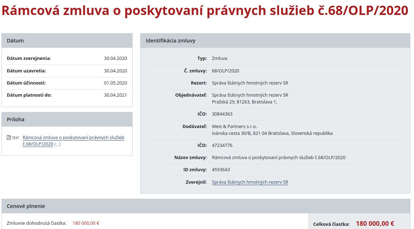Select the supplier IČO 47234776
The height and width of the screenshot is (229, 414).
[x=222, y=146]
